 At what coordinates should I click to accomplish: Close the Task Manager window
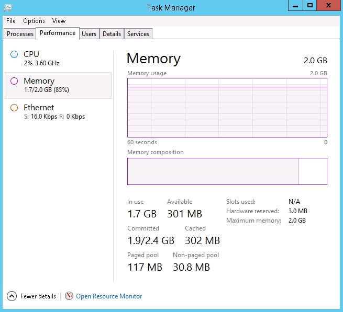click(328, 5)
